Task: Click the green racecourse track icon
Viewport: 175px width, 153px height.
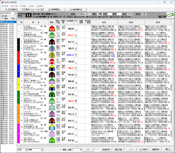Action: pyautogui.click(x=170, y=15)
